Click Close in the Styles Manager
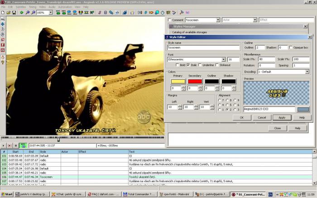 pos(277,128)
